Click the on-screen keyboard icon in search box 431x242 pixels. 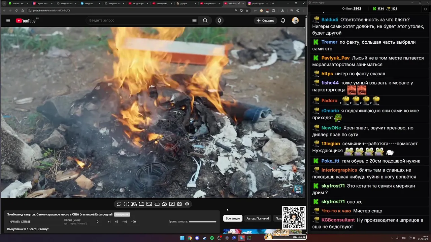(x=194, y=21)
